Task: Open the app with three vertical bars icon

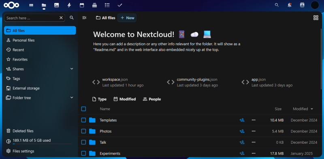Action: point(31,5)
